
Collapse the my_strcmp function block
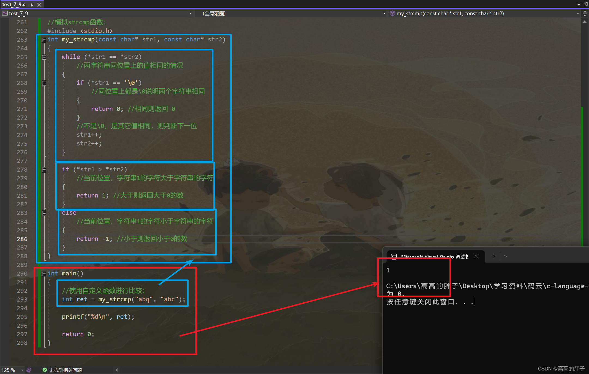(44, 40)
